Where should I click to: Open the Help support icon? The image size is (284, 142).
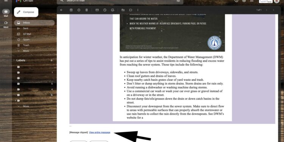click(236, 1)
